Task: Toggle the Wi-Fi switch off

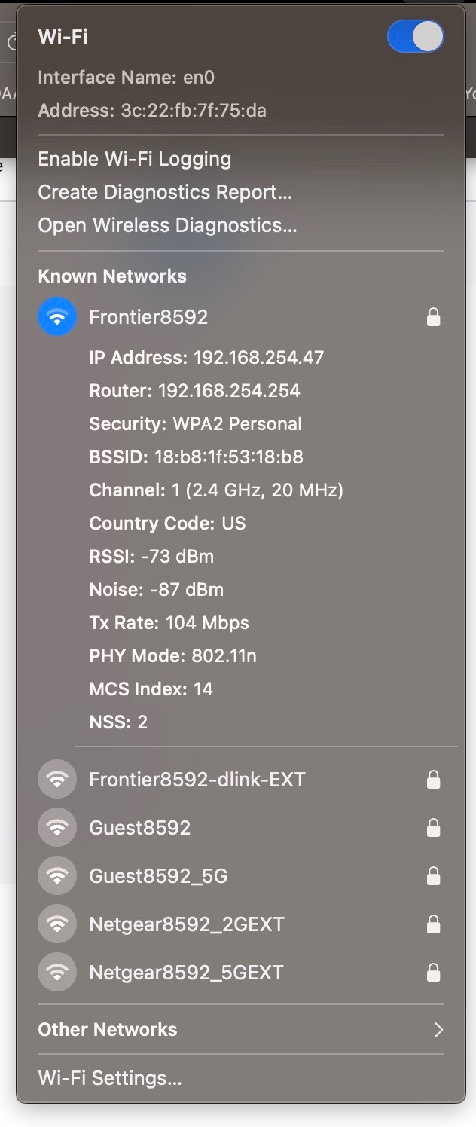Action: coord(415,36)
